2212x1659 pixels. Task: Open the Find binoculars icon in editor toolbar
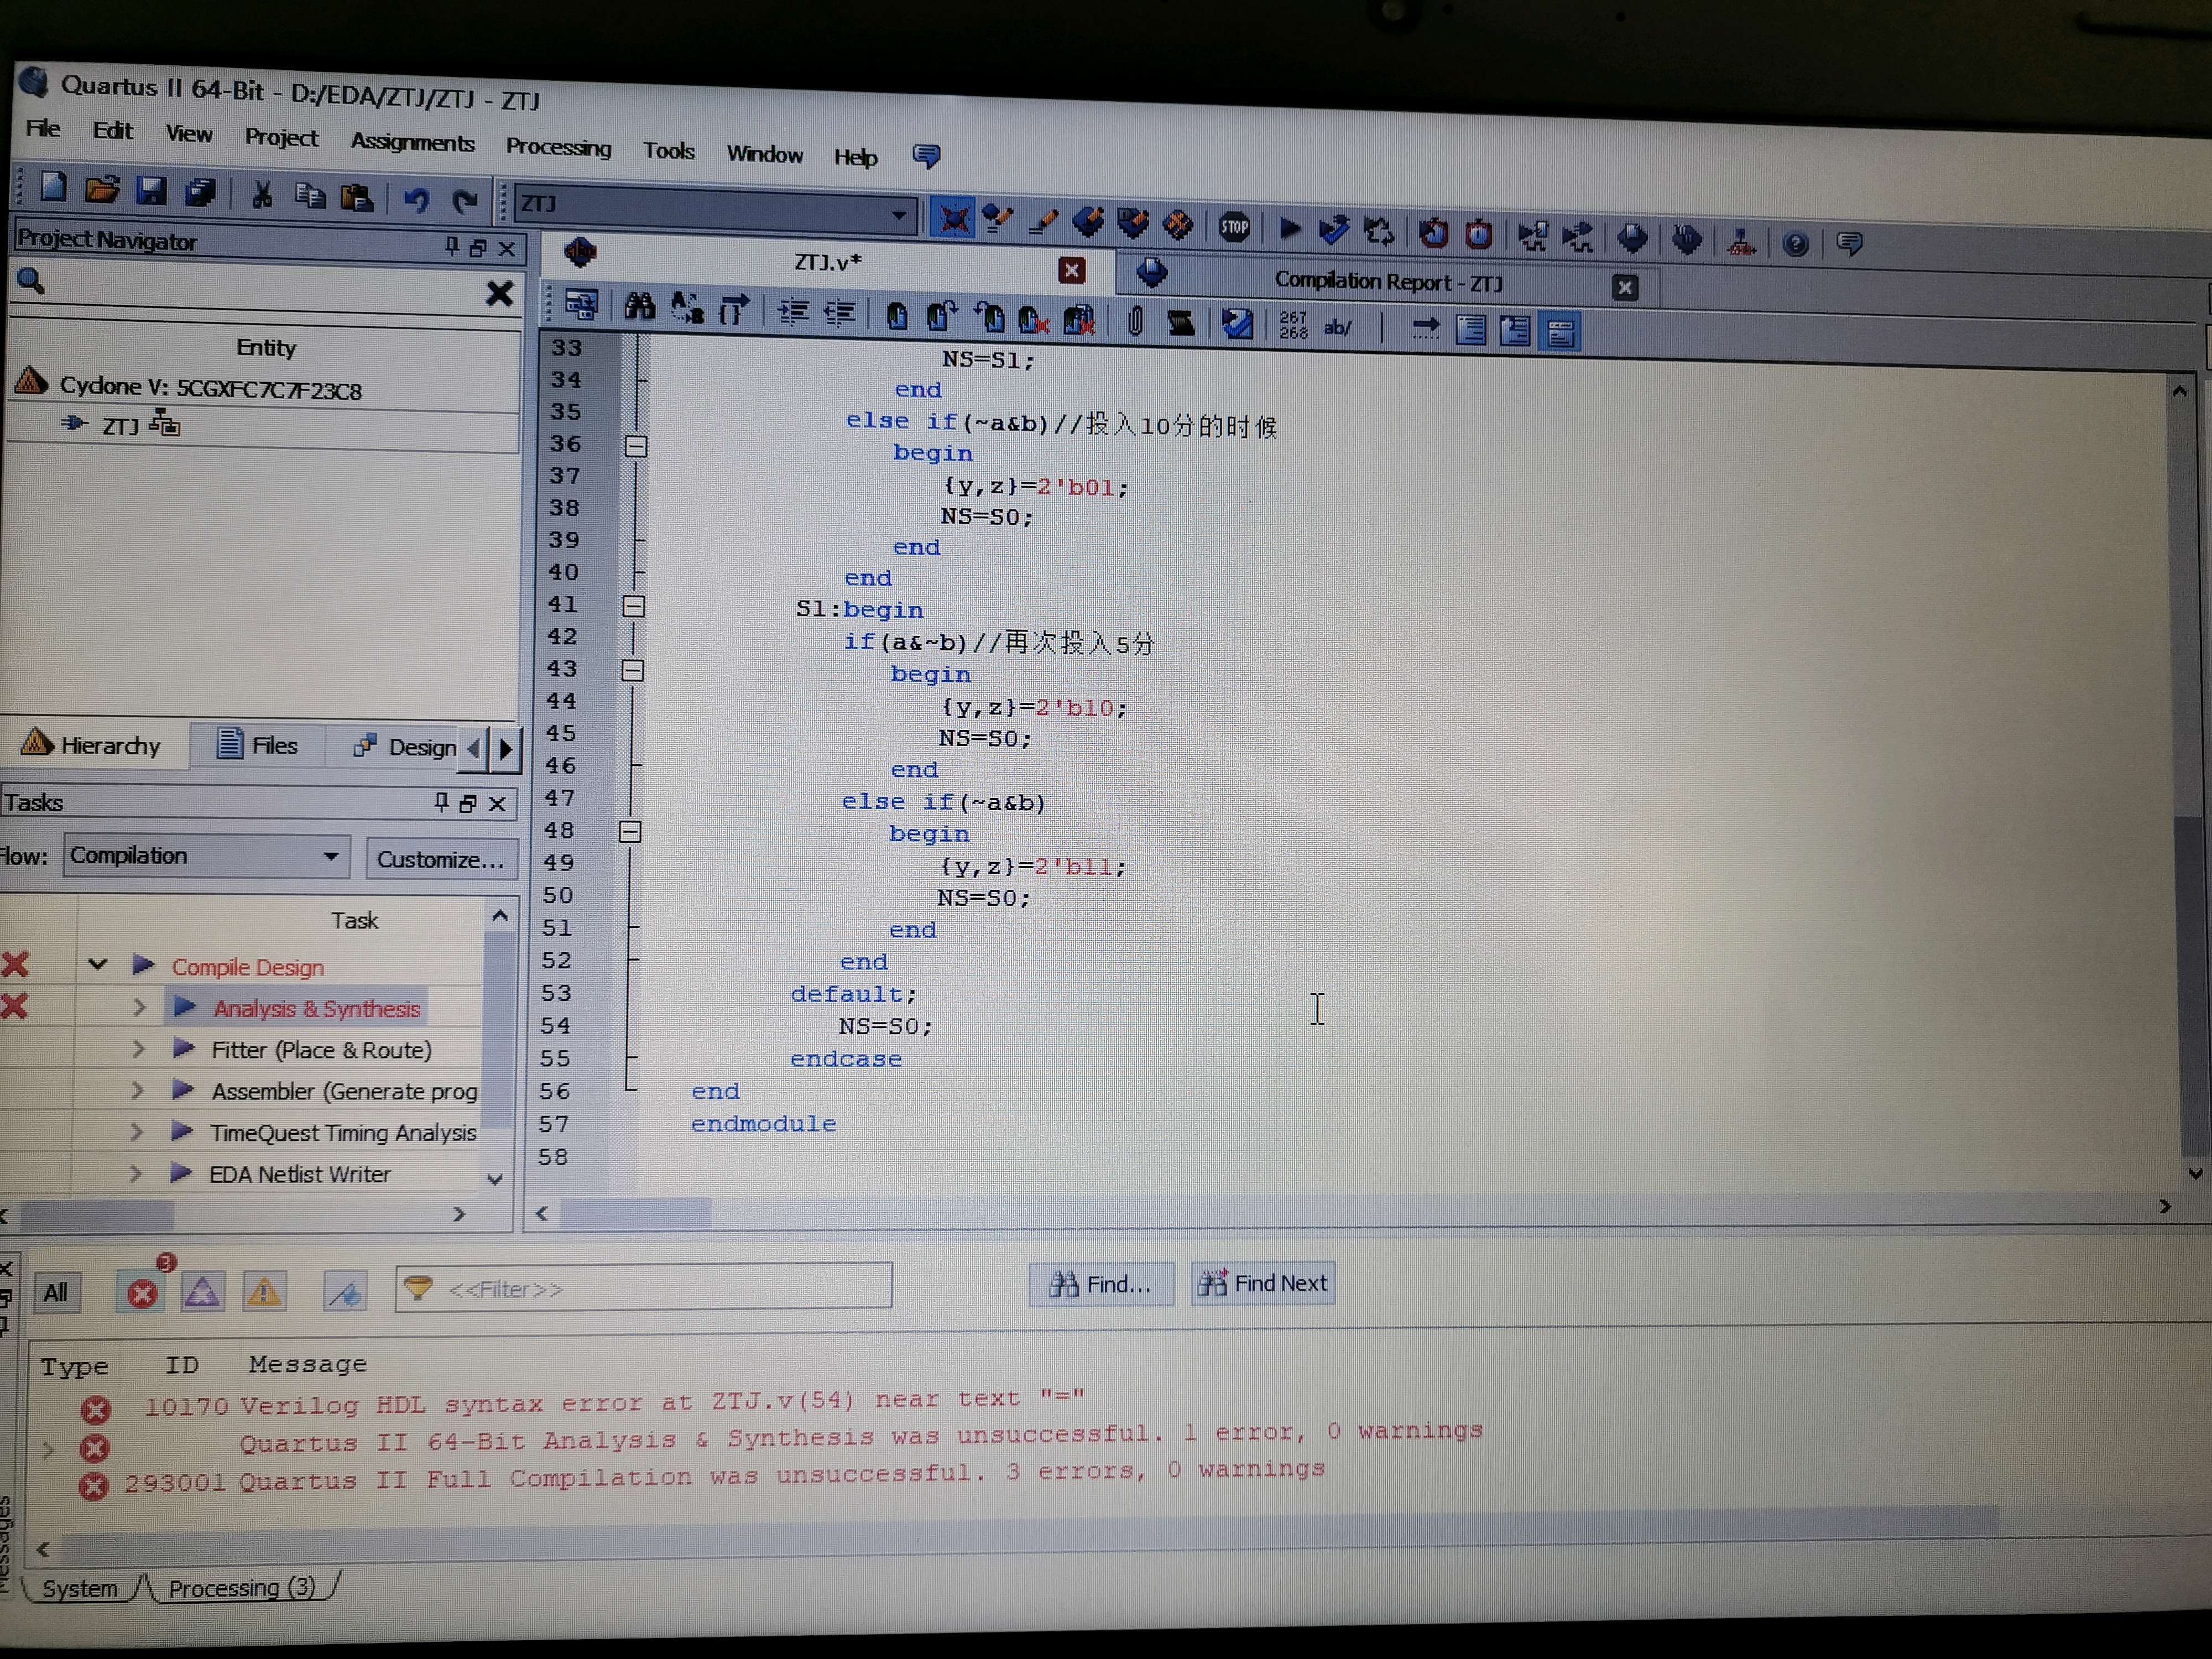tap(639, 307)
